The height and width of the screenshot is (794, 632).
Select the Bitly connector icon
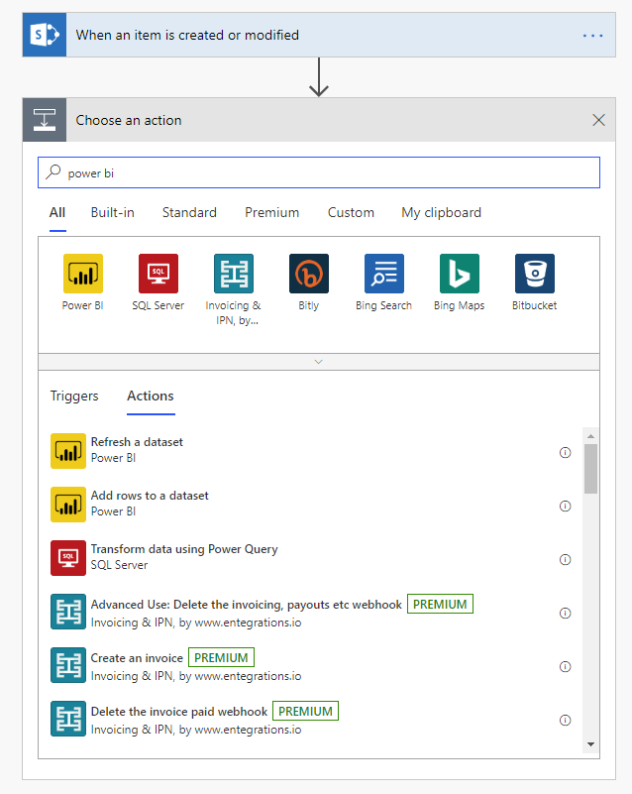coord(309,274)
